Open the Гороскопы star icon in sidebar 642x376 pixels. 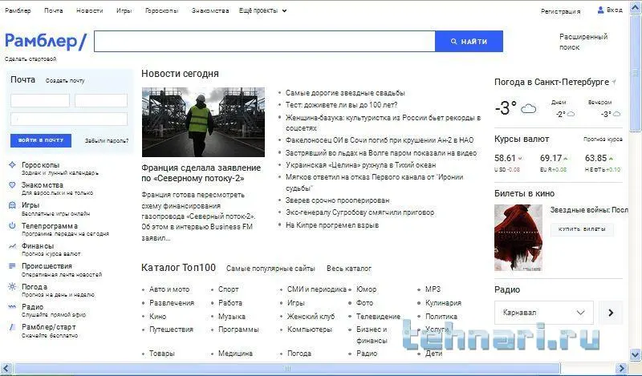[12, 165]
